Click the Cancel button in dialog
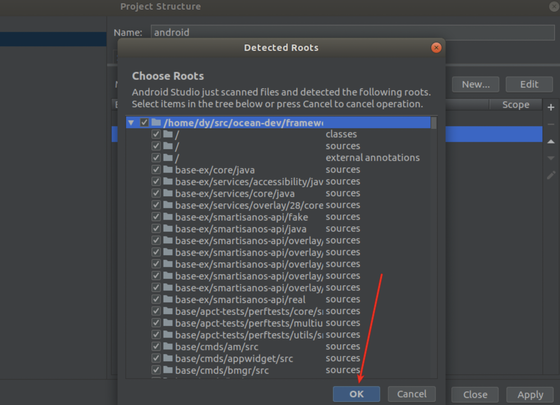Viewport: 560px width, 405px height. tap(411, 394)
